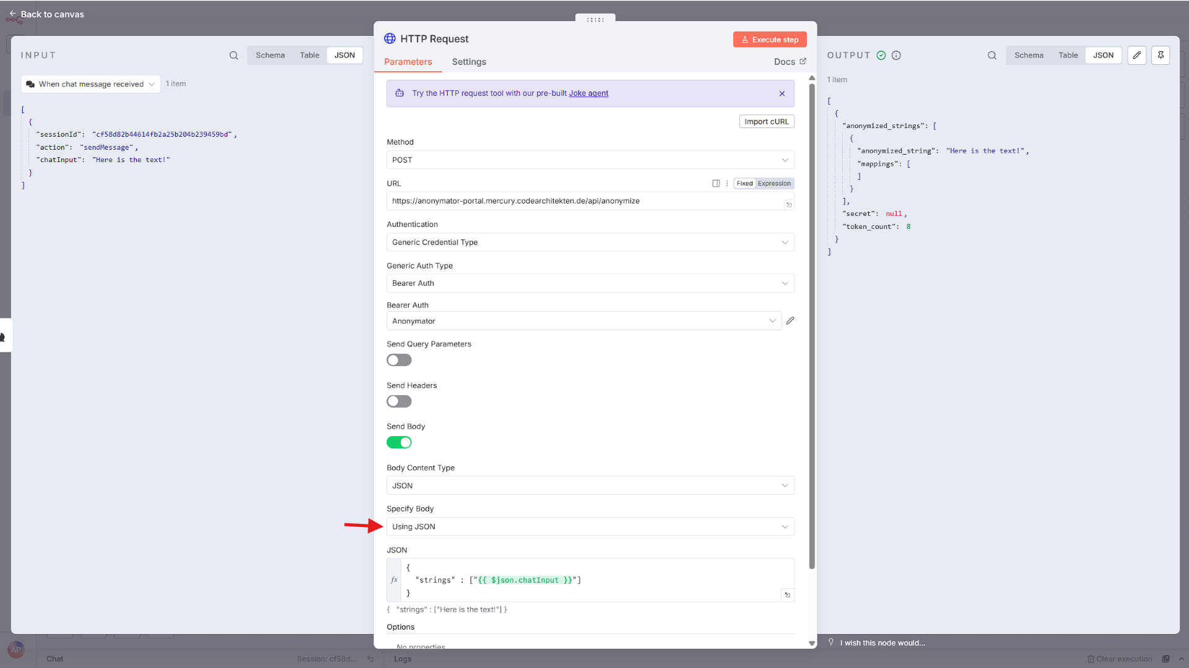Expand the JSON body editor
This screenshot has height=668, width=1189.
pyautogui.click(x=787, y=594)
